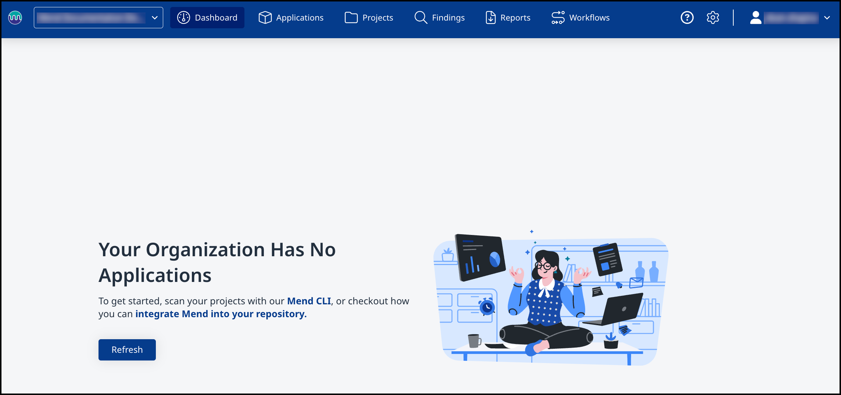Expand the organization selector chevron
Image resolution: width=841 pixels, height=395 pixels.
click(x=155, y=18)
